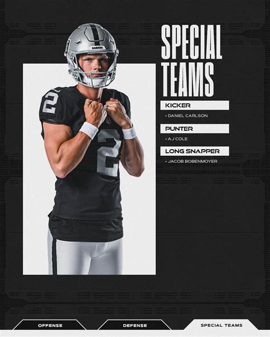
Task: Click the Punter position header
Action: (194, 129)
